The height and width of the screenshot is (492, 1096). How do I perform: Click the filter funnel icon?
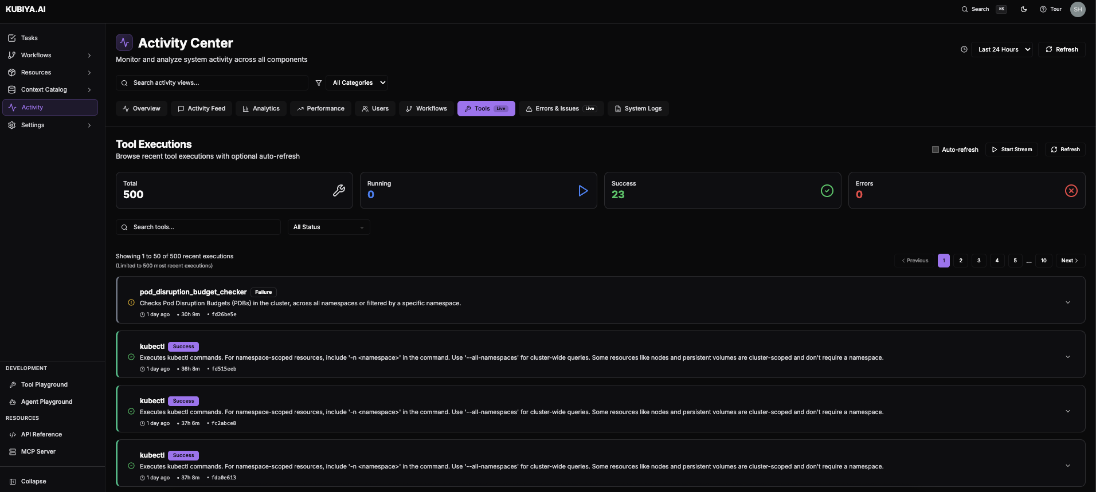click(319, 83)
